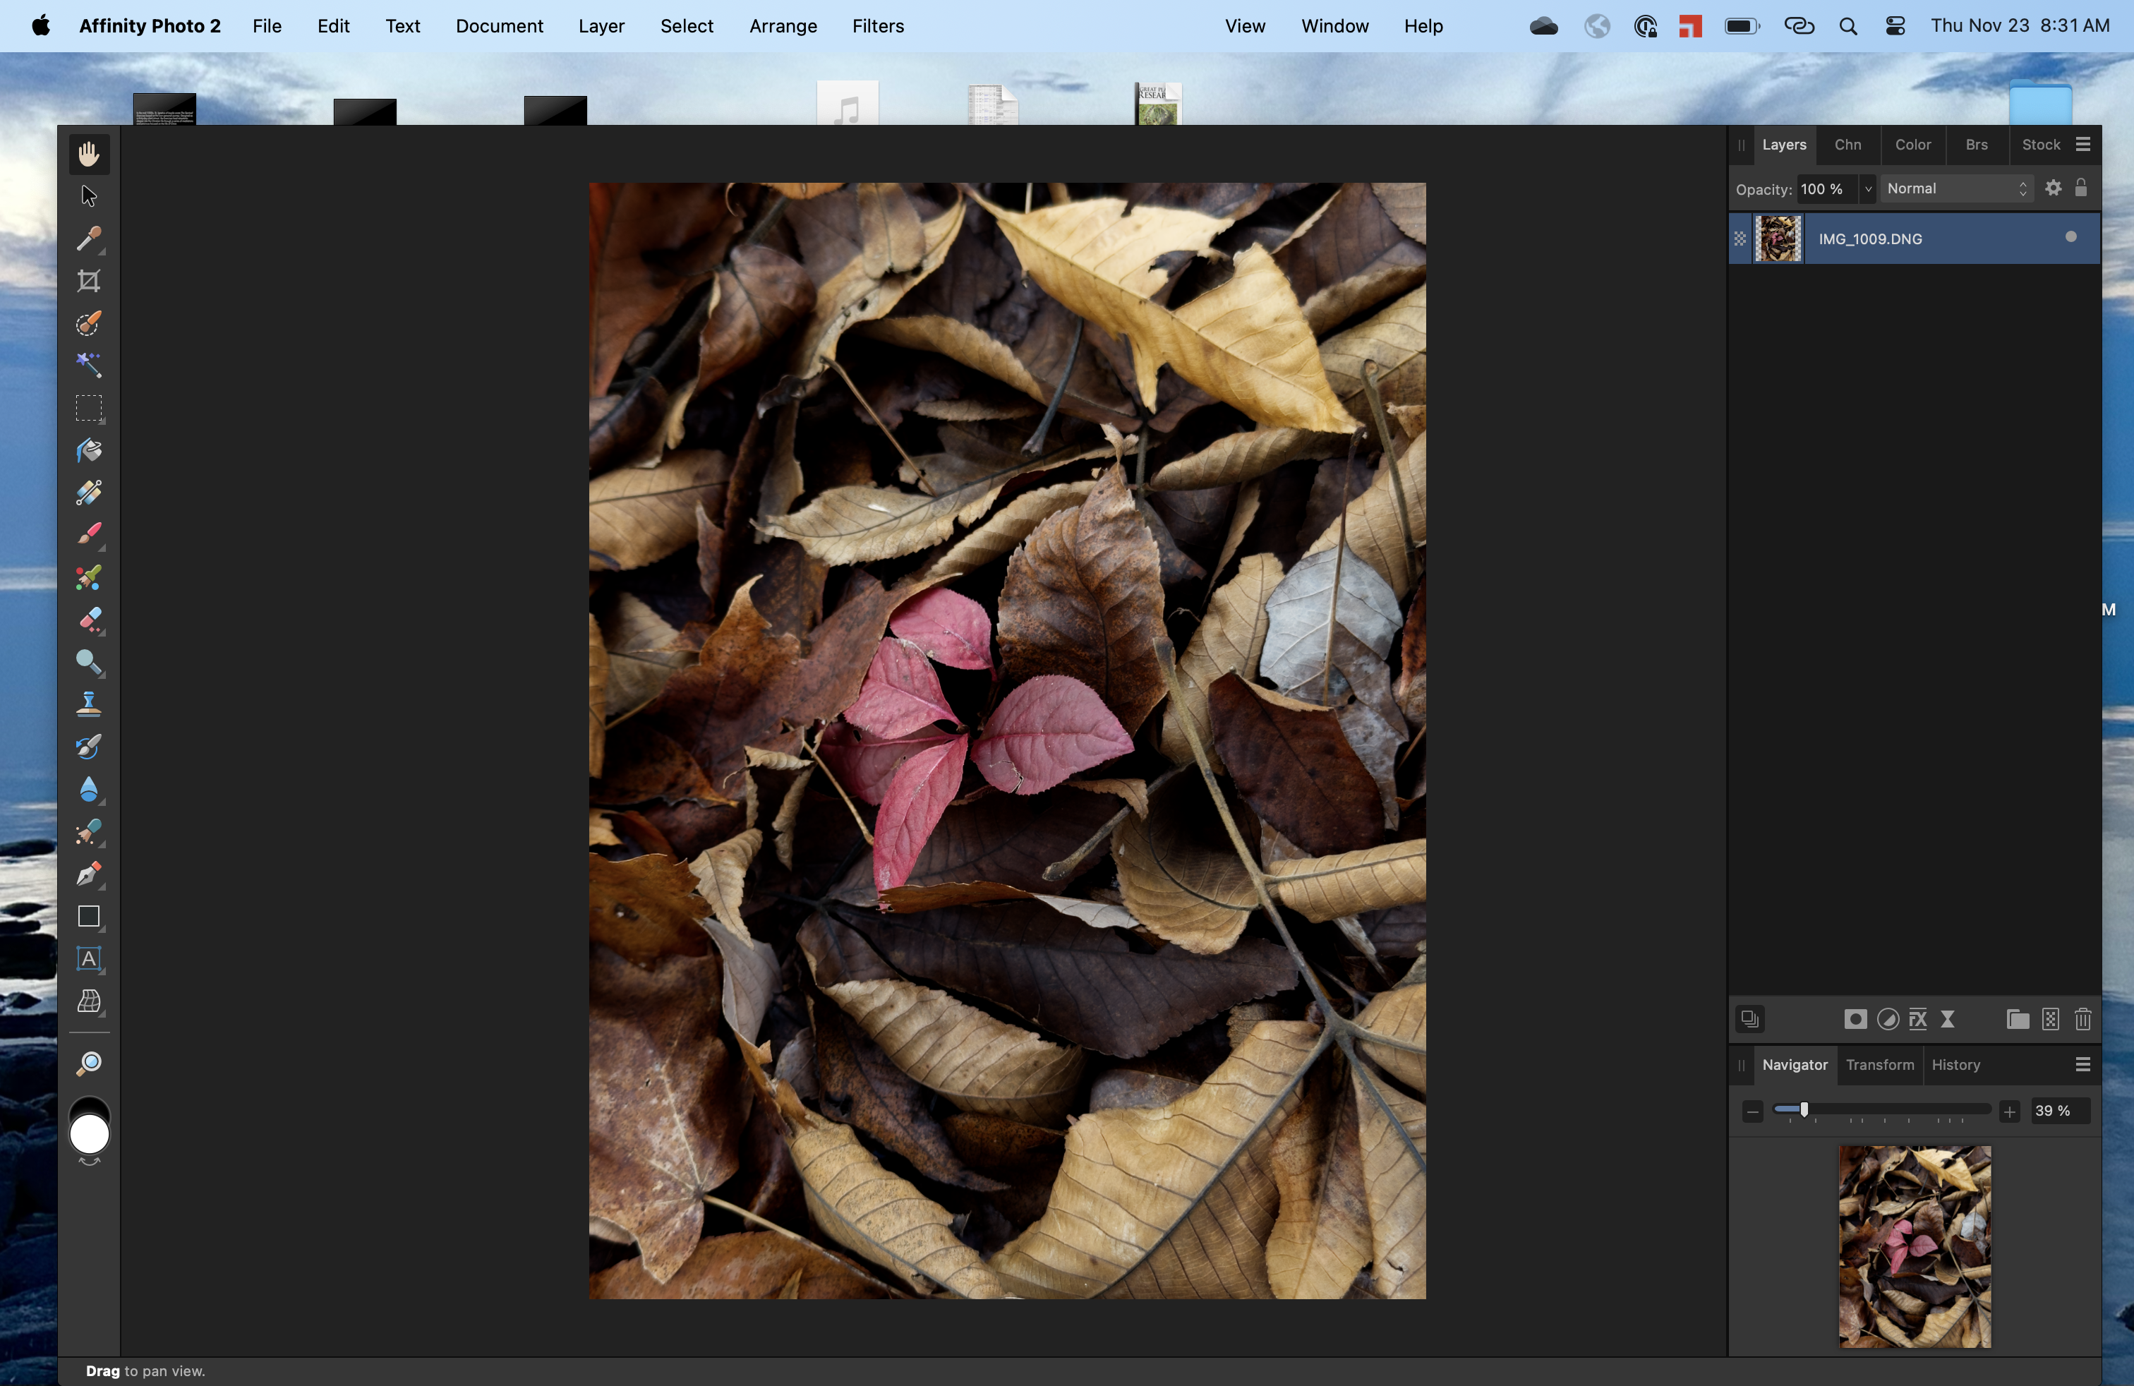The image size is (2134, 1386).
Task: Swap primary and secondary colors
Action: click(x=89, y=1163)
